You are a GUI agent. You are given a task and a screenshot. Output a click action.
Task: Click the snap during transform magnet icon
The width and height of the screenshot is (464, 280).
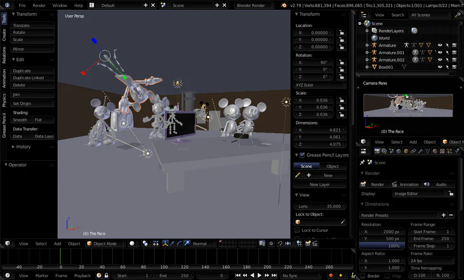coord(280,243)
